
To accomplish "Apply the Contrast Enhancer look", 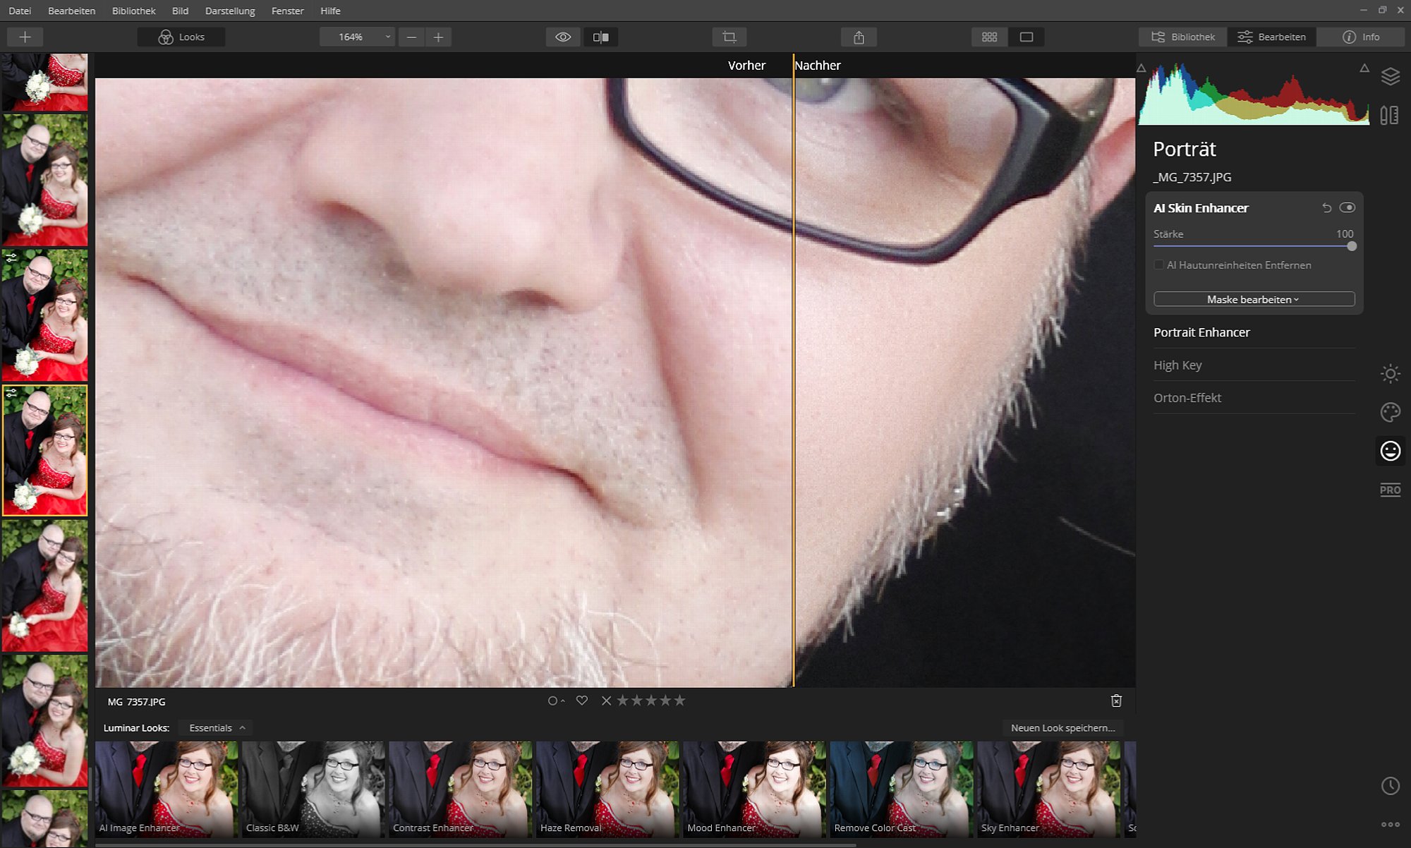I will click(x=461, y=789).
